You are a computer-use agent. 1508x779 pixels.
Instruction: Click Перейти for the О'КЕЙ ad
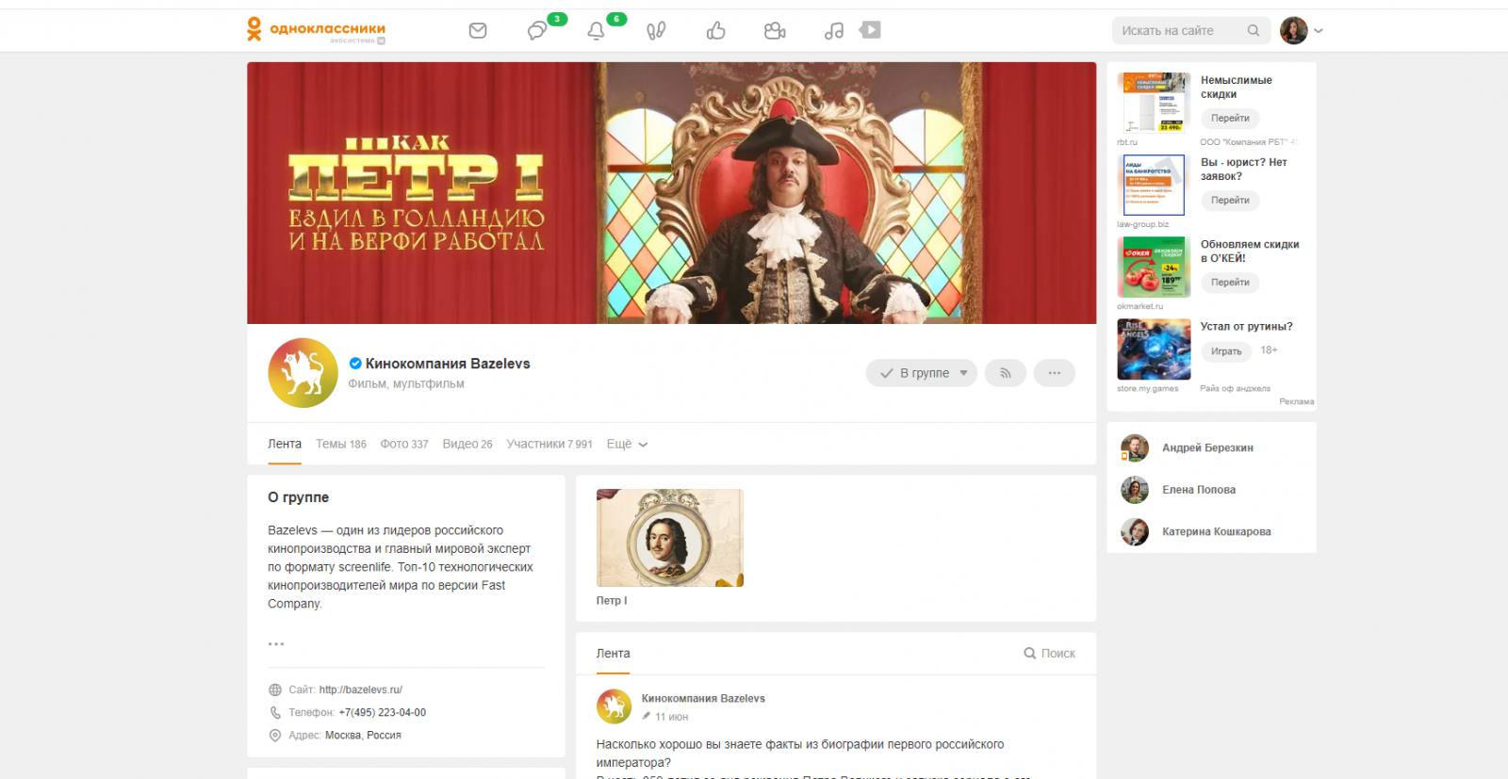coord(1230,282)
